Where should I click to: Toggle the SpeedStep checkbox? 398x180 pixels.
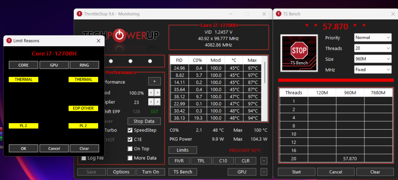130,130
